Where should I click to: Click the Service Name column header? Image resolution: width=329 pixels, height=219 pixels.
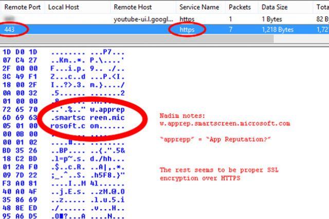coord(199,7)
